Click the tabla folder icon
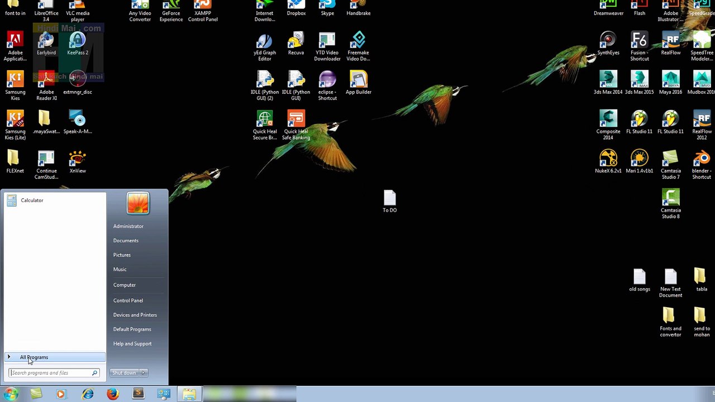715x402 pixels. point(702,280)
